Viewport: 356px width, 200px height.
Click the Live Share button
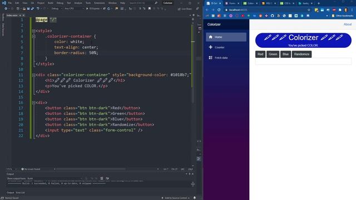[x=185, y=9]
